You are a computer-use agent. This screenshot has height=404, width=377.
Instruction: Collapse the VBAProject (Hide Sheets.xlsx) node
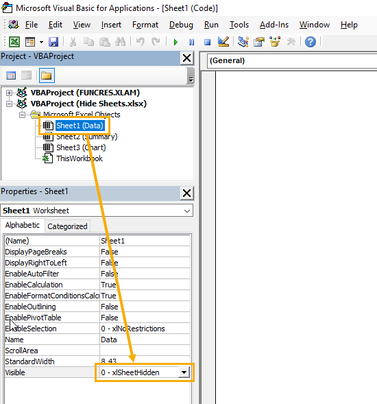click(x=9, y=104)
